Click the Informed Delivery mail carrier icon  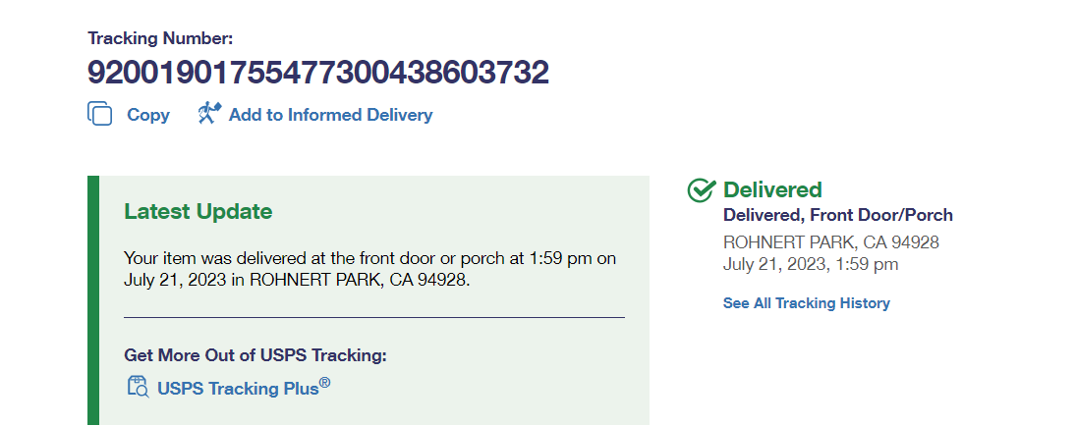click(209, 114)
